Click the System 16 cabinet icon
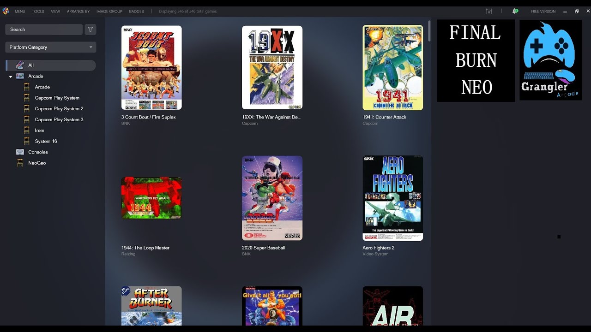 [27, 141]
